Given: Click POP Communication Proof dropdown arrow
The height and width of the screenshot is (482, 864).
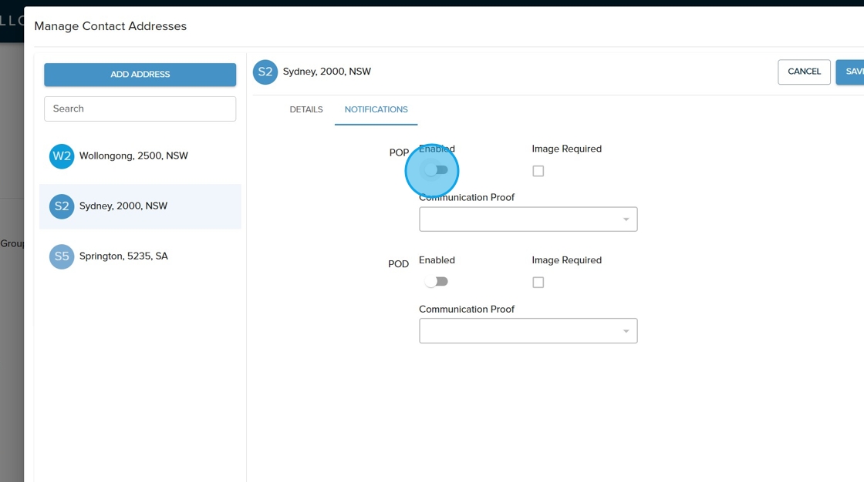Looking at the screenshot, I should (626, 220).
